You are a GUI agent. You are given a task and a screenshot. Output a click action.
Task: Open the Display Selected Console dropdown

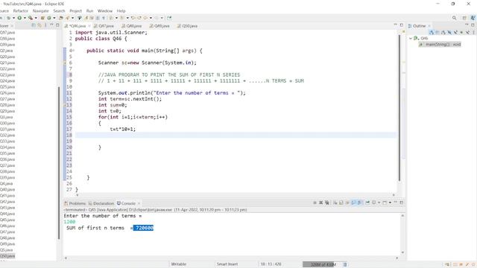pyautogui.click(x=379, y=202)
